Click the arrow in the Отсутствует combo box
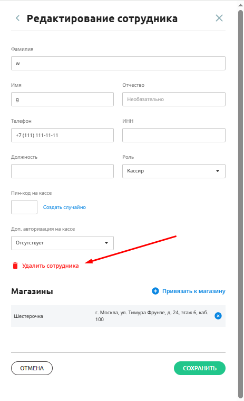This screenshot has height=401, width=244. [106, 243]
